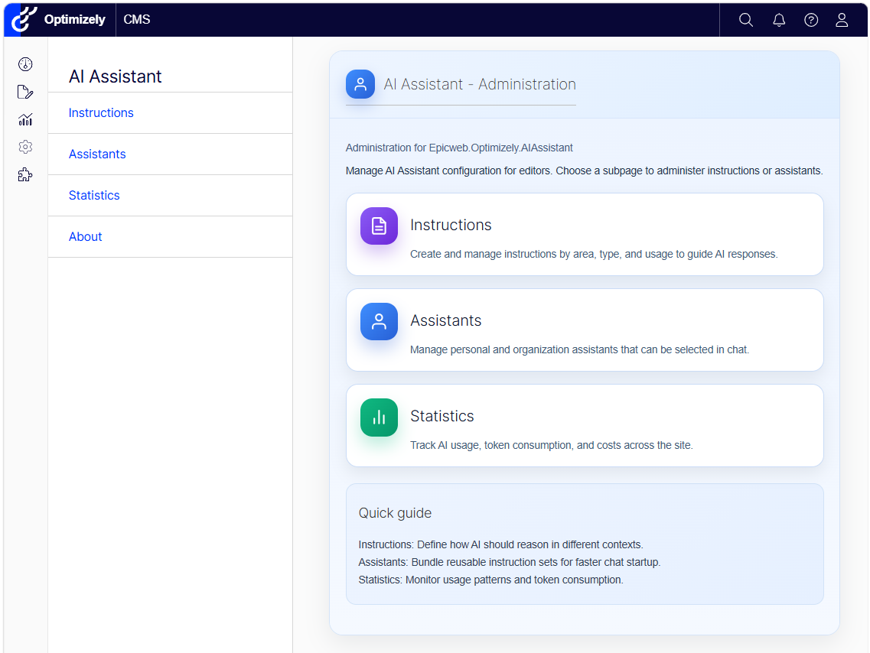Click 'Administration for Epicweb.Optimizely.AIAssistant' text
This screenshot has height=653, width=870.
pos(459,148)
